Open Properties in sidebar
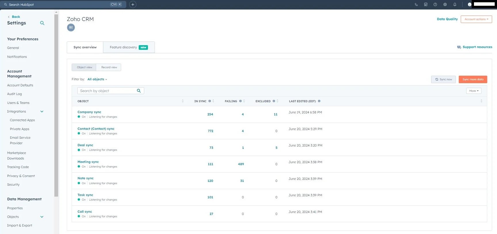 click(15, 208)
